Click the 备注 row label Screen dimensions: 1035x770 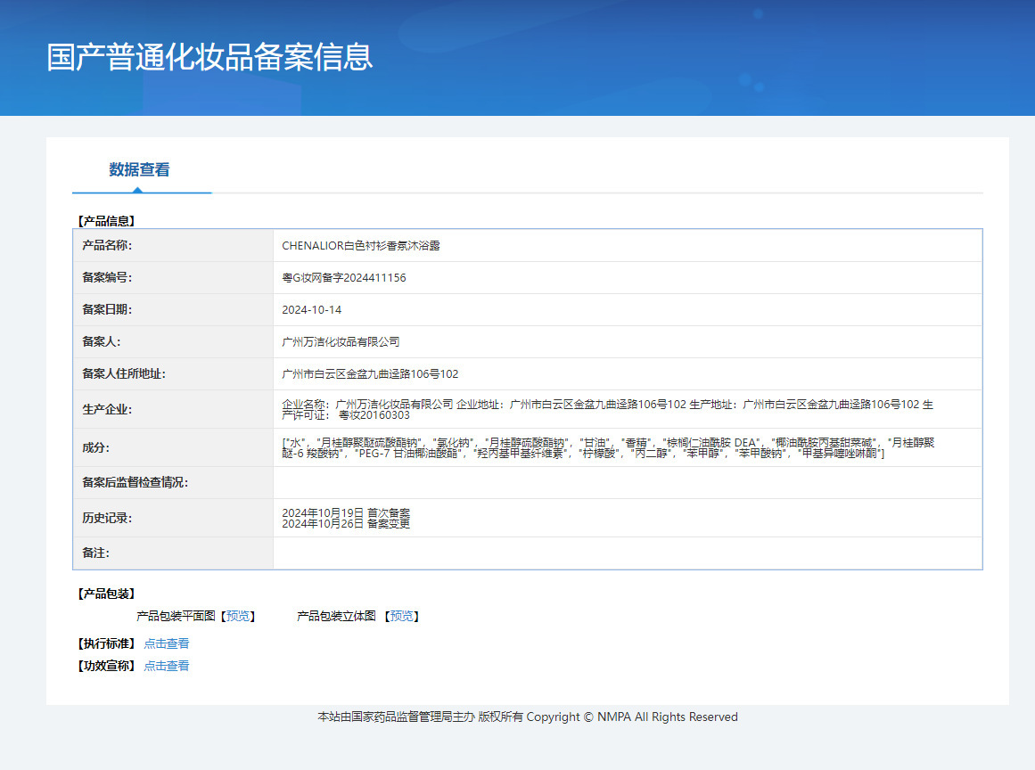click(95, 553)
